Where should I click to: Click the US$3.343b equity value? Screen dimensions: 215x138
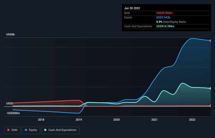163,17
